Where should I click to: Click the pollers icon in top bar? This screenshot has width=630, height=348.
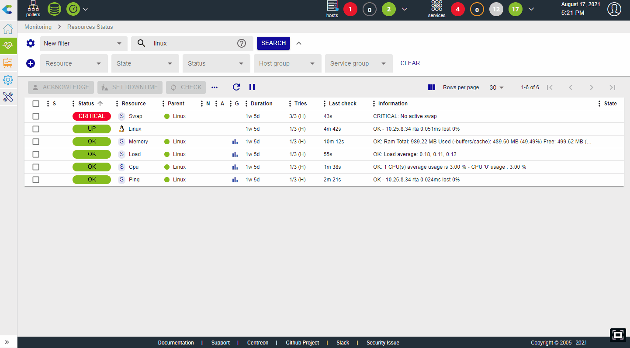[33, 9]
